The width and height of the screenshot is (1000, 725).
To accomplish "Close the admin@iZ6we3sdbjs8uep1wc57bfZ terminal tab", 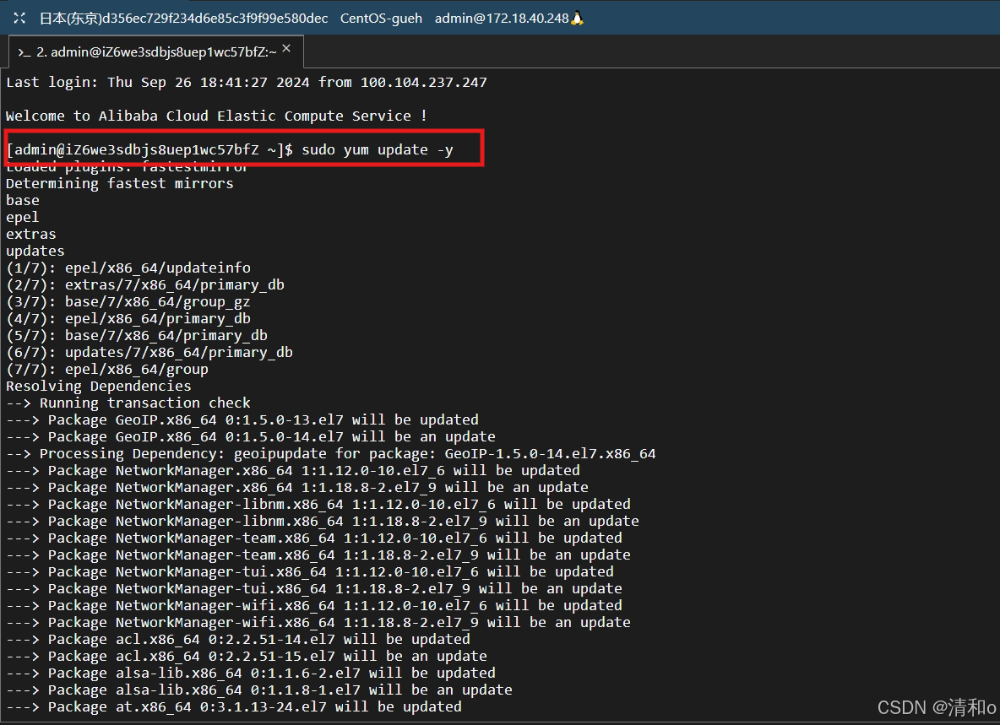I will [x=286, y=48].
